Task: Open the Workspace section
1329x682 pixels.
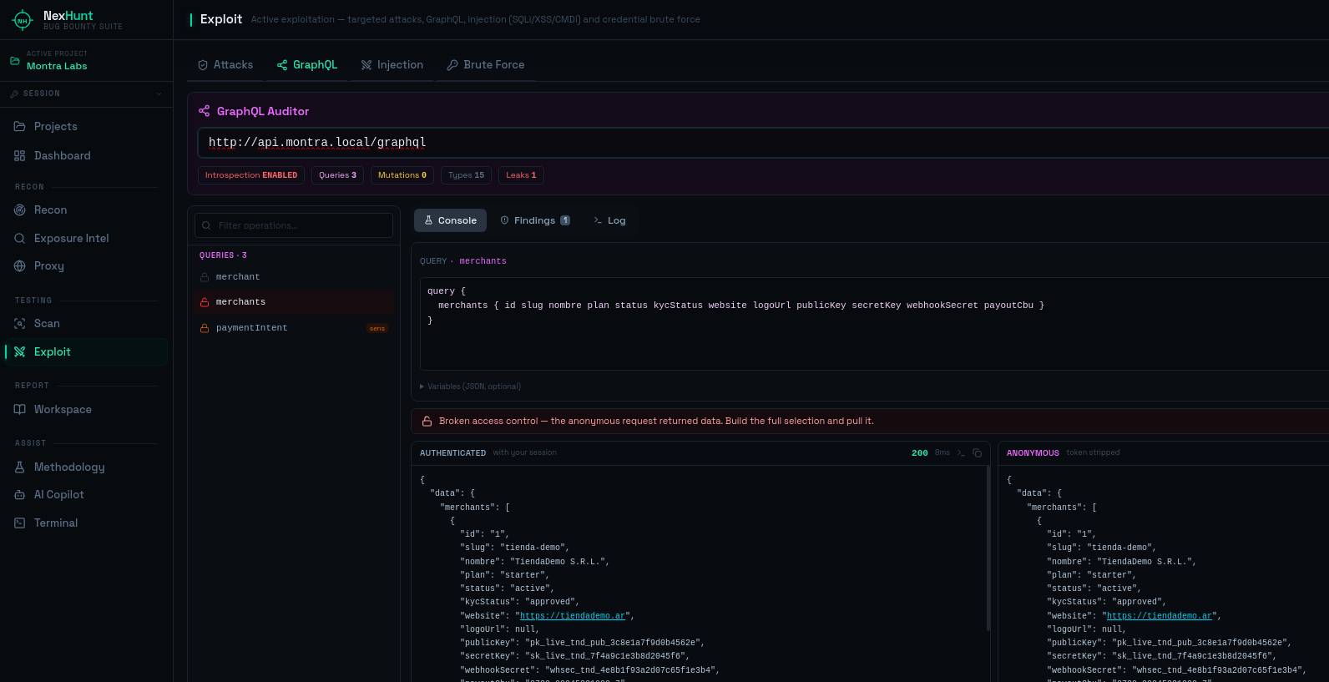Action: (86, 409)
